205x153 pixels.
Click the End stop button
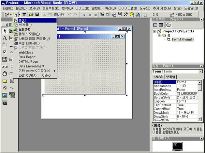96,15
